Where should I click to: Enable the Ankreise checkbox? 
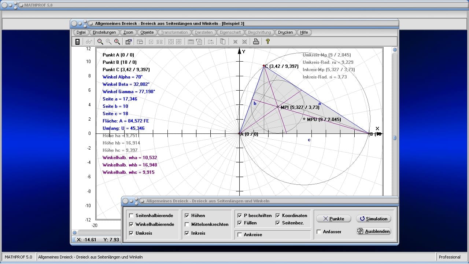tap(240, 235)
